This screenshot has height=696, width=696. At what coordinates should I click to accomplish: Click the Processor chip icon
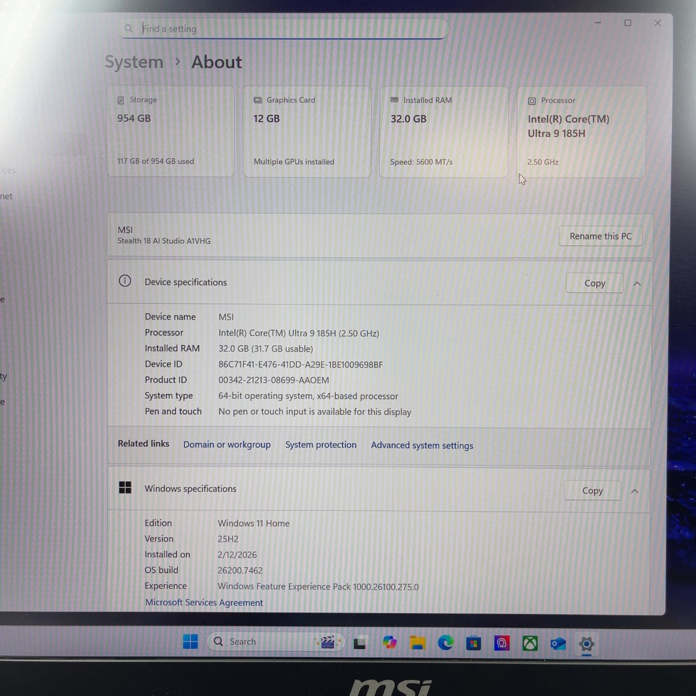pos(532,101)
